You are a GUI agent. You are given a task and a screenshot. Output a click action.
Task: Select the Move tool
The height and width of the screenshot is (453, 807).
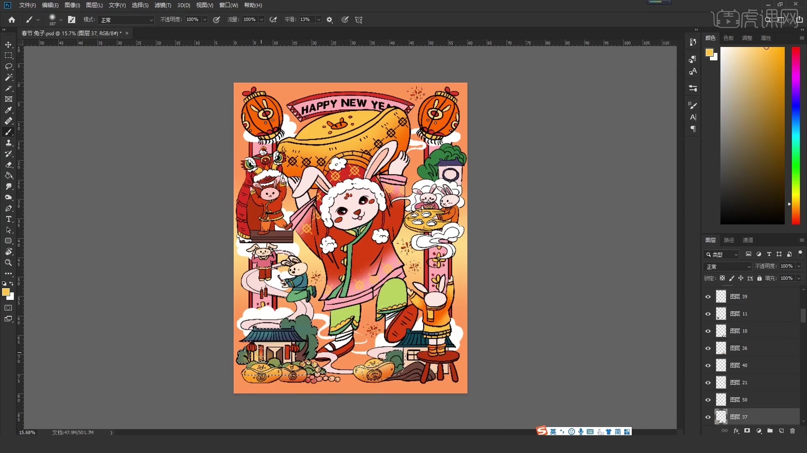click(x=8, y=44)
